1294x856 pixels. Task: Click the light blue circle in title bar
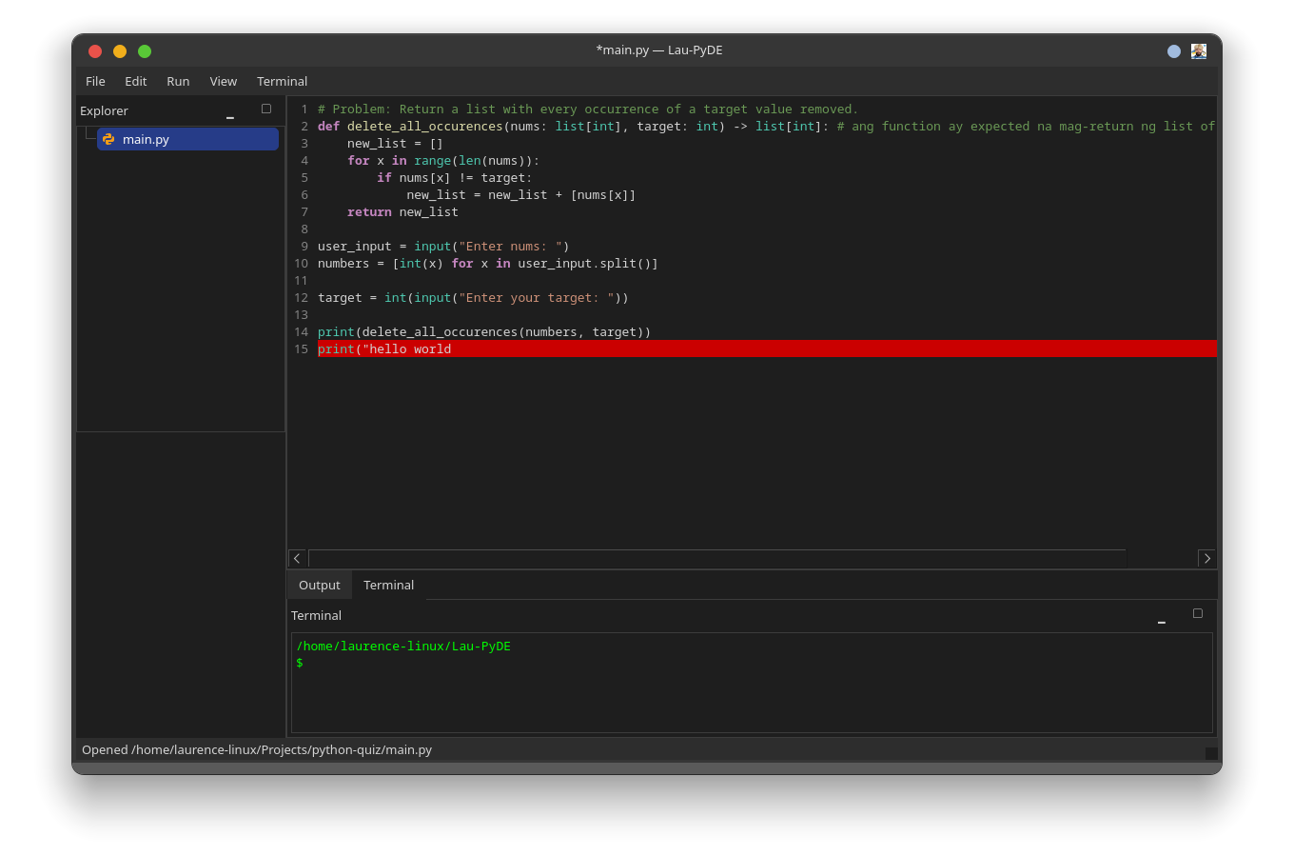coord(1174,51)
